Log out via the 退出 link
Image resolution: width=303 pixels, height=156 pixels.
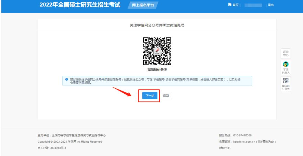[270, 5]
